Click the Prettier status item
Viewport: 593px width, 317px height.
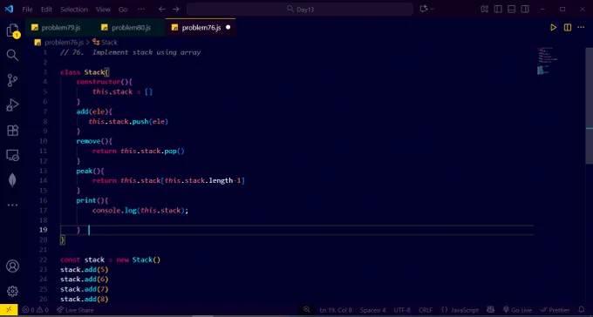pyautogui.click(x=555, y=310)
